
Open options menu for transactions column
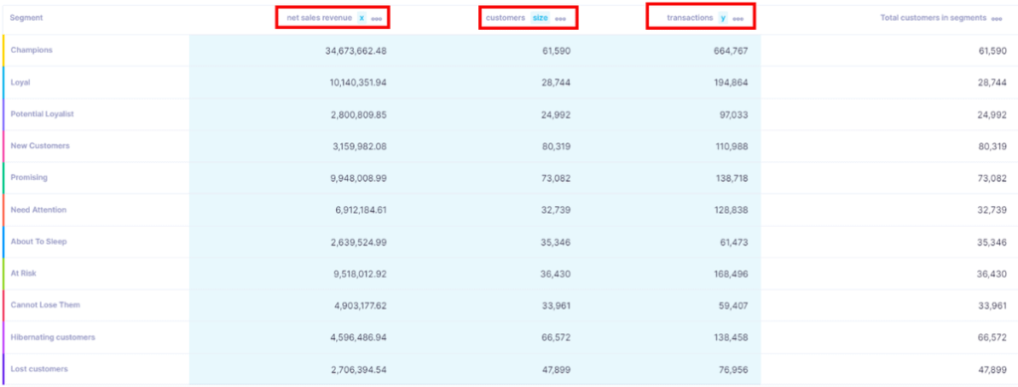coord(738,19)
